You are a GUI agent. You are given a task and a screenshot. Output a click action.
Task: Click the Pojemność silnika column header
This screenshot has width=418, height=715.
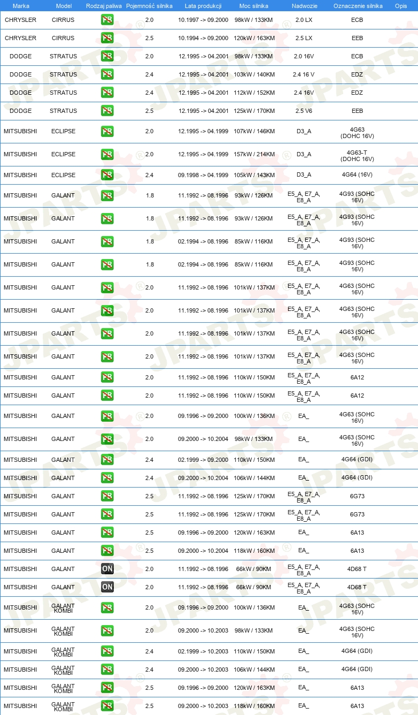point(150,6)
